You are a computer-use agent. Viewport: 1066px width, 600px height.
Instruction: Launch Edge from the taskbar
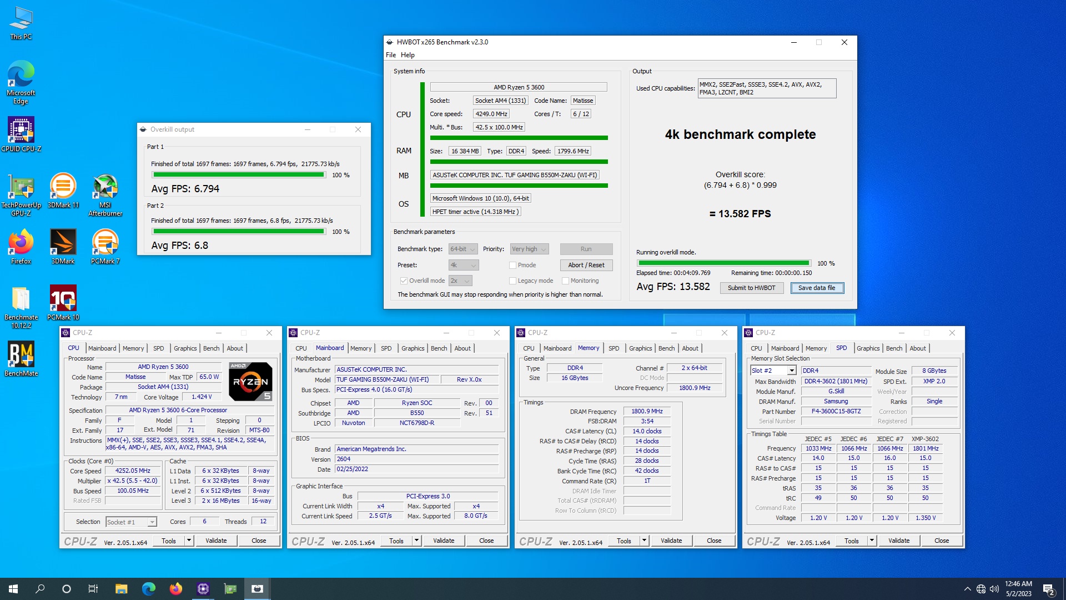point(149,589)
